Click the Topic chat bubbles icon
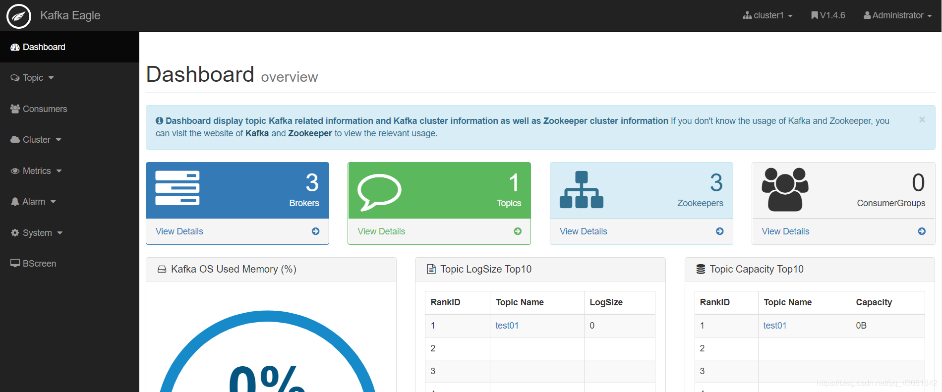 (15, 78)
